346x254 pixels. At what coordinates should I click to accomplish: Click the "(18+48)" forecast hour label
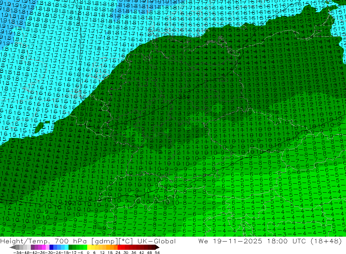(326, 241)
